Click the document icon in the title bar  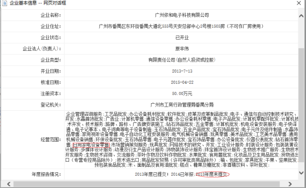click(x=4, y=3)
